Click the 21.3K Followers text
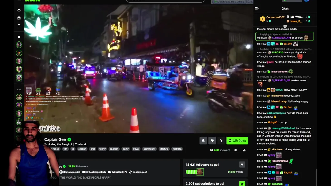Image resolution: width=331 pixels, height=186 pixels. pyautogui.click(x=78, y=167)
